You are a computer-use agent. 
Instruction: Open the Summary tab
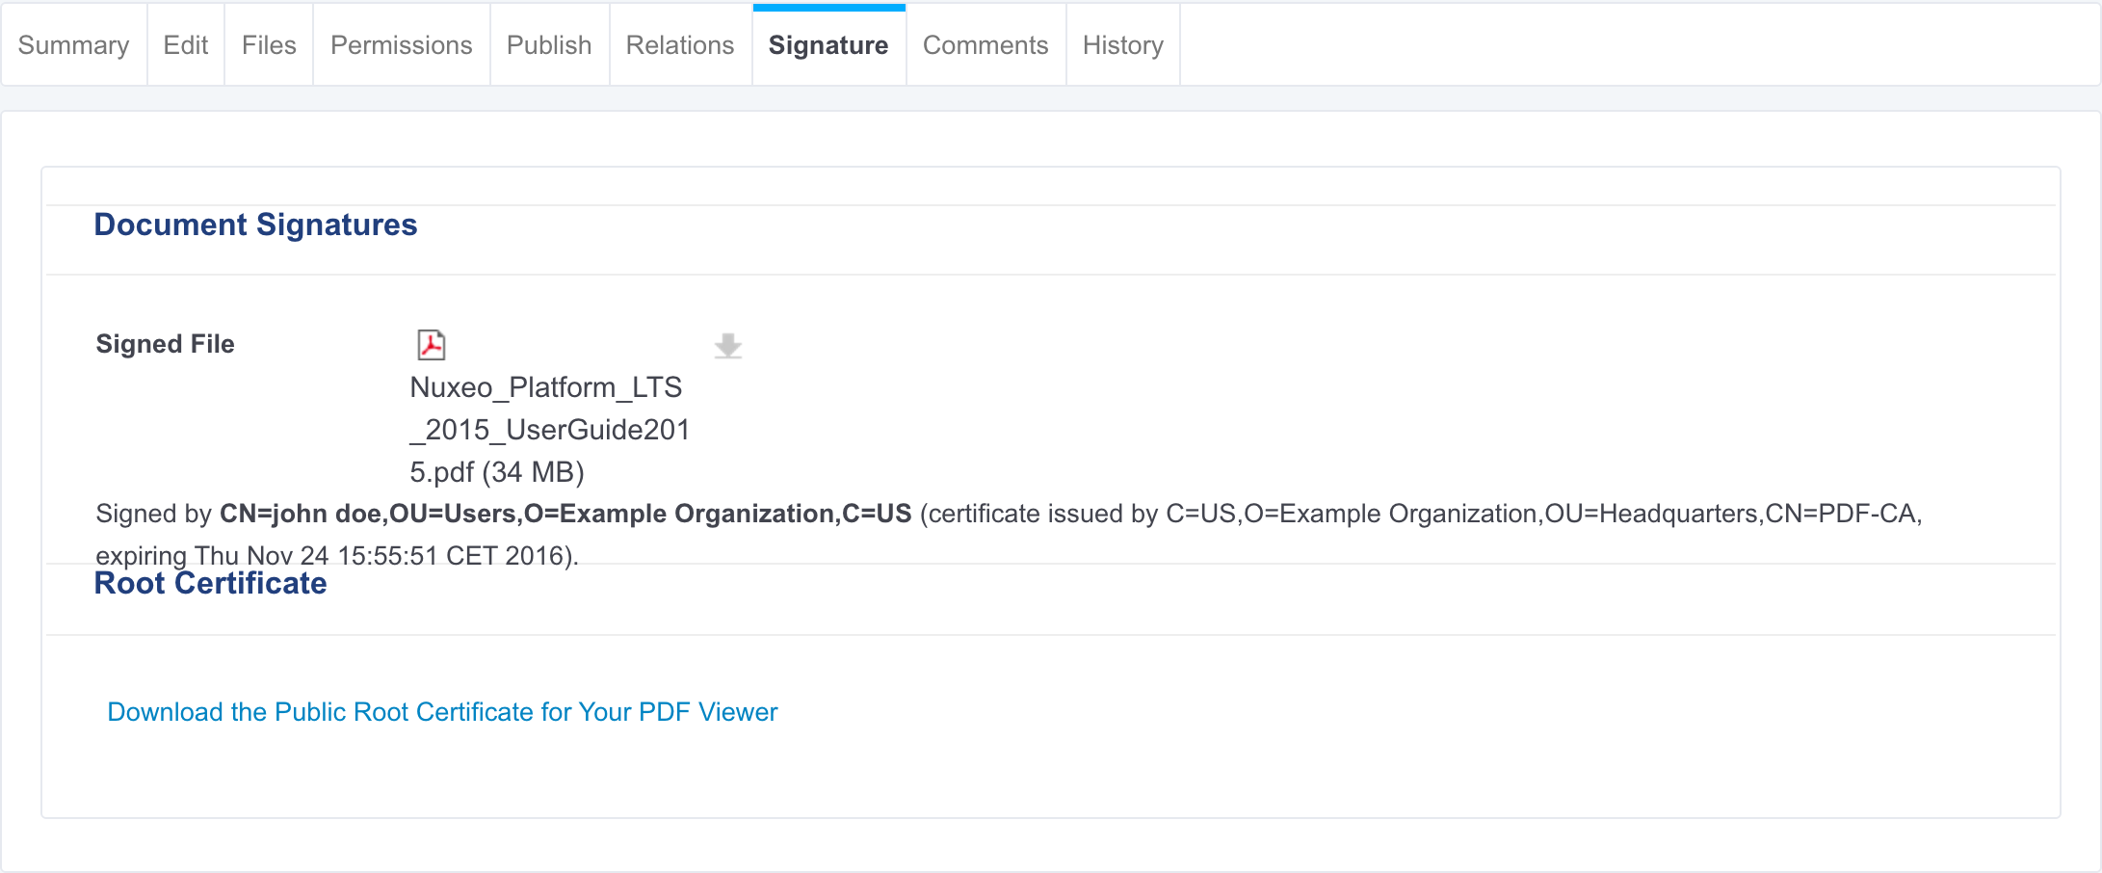point(73,45)
